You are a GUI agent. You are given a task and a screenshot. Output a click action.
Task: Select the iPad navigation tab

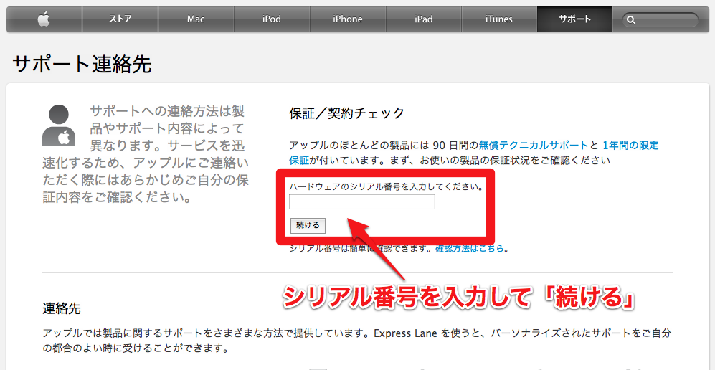pyautogui.click(x=424, y=19)
